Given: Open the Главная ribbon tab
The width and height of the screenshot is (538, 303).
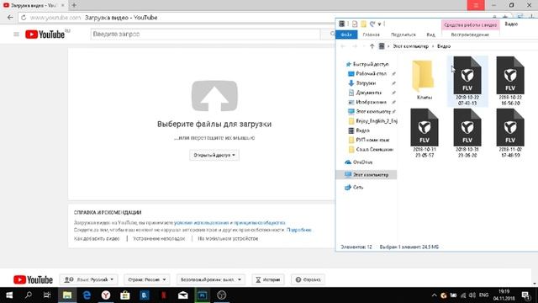Looking at the screenshot, I should pos(372,35).
